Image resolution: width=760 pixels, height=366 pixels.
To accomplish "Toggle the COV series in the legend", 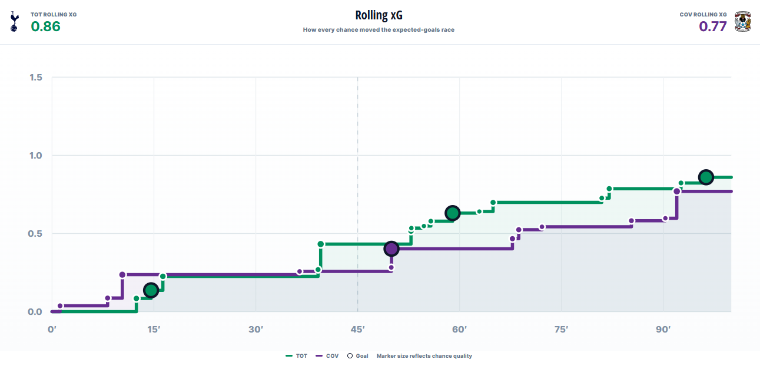I will pyautogui.click(x=327, y=356).
